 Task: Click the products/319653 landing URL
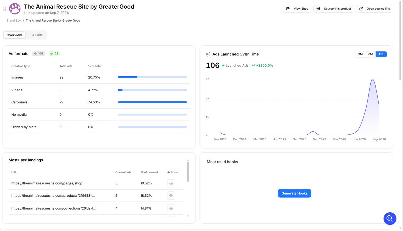(53, 196)
